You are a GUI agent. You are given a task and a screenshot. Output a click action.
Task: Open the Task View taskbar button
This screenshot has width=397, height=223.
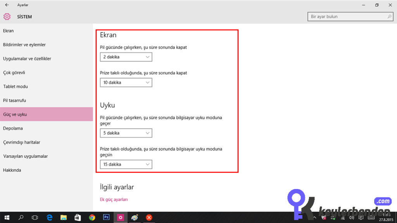[x=35, y=218]
